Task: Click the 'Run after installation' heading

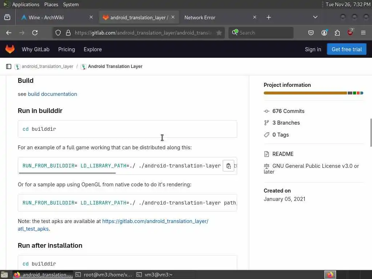Action: [x=50, y=246]
